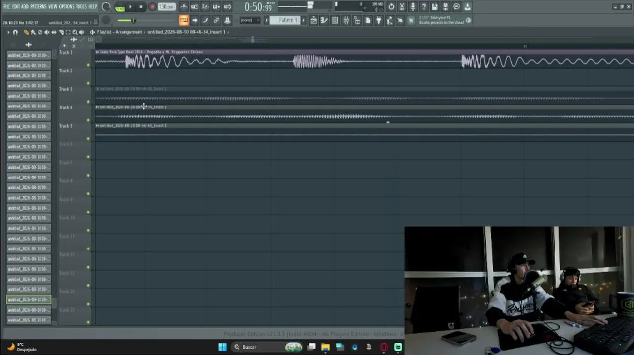The width and height of the screenshot is (634, 355).
Task: Mute Track 1 using its green dot
Action: tap(88, 65)
